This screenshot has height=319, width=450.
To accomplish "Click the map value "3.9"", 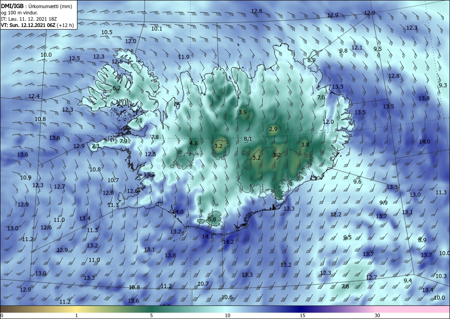I will (x=243, y=112).
